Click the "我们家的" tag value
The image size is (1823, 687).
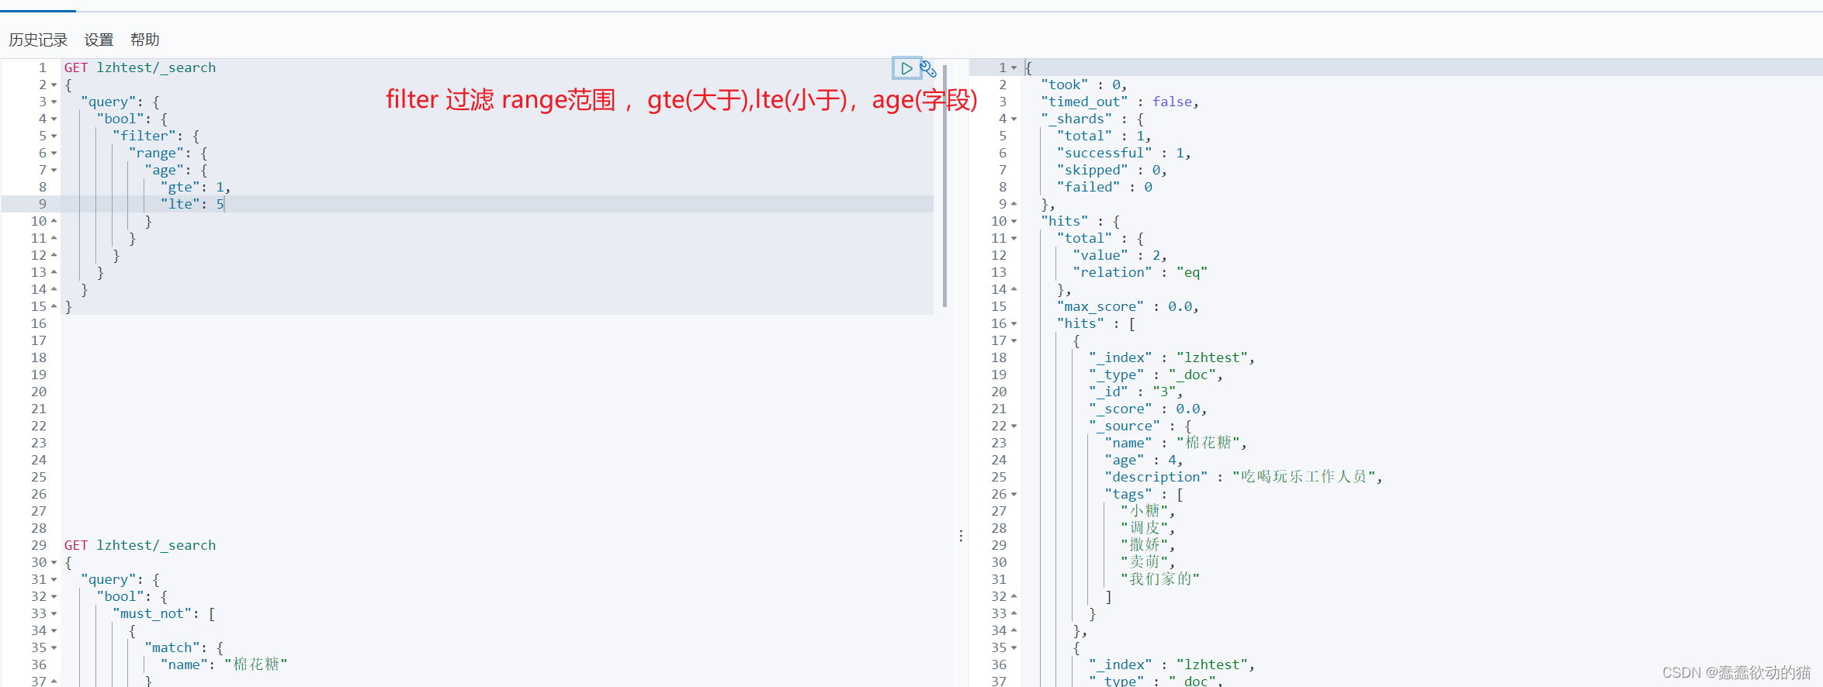1160,579
